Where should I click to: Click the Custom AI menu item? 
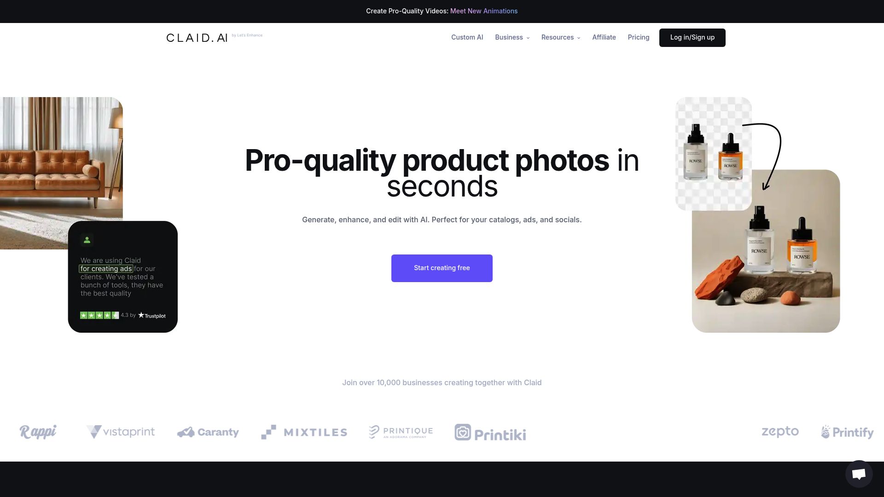[x=467, y=38]
